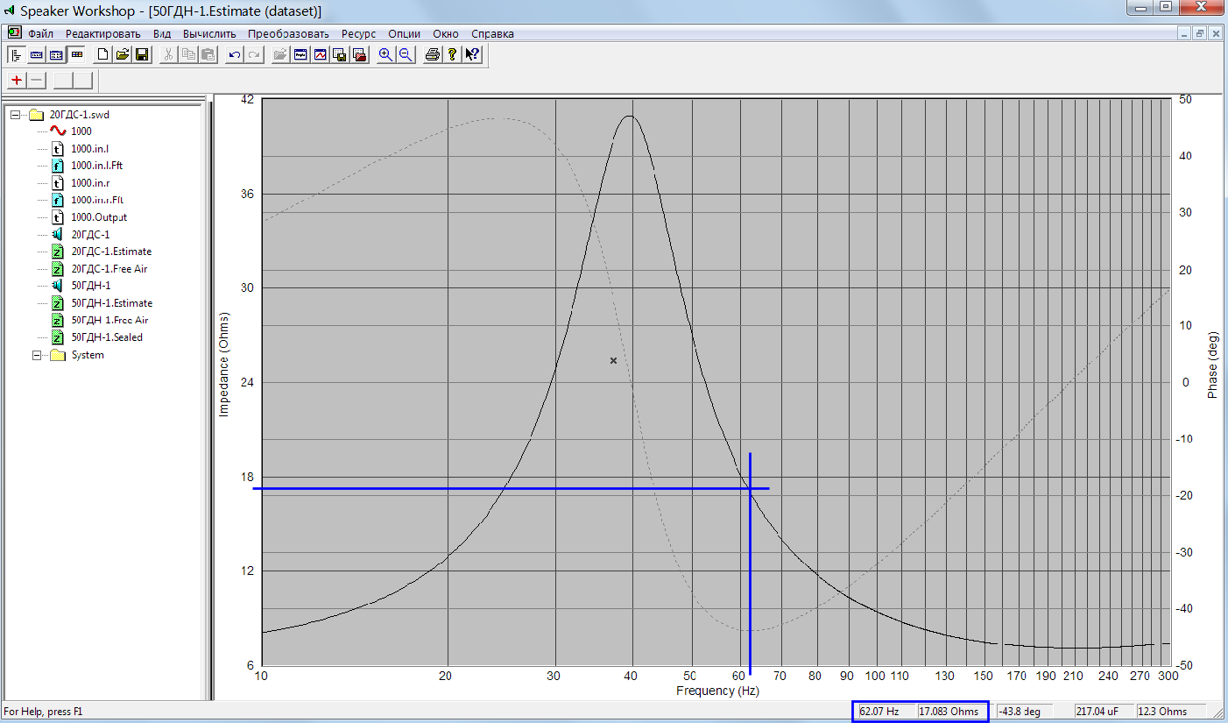Screen dimensions: 1228x723
Task: Click the 17.083 Ohms status value
Action: 949,711
